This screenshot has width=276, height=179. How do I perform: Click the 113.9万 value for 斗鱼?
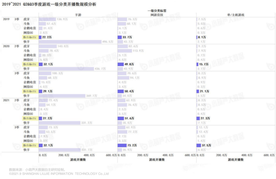coord(138,51)
